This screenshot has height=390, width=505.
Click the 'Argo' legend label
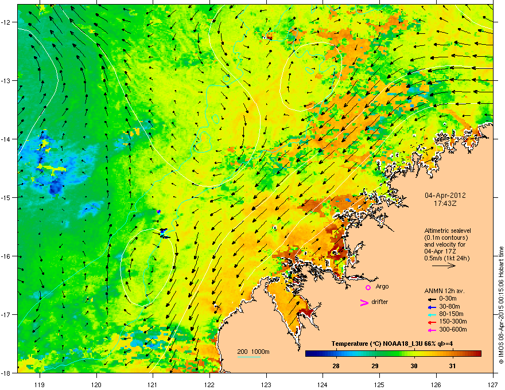tap(382, 286)
